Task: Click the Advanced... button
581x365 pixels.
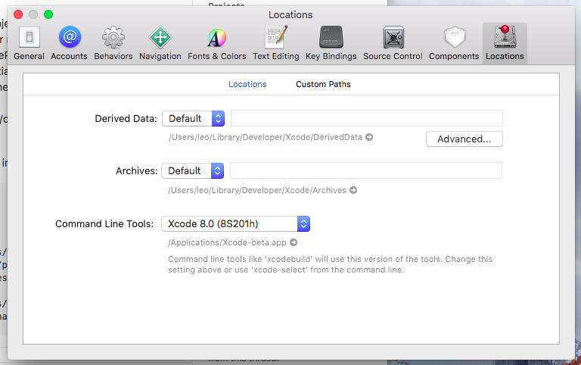Action: (x=464, y=139)
